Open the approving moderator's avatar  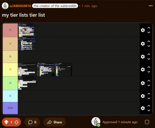click(96, 122)
